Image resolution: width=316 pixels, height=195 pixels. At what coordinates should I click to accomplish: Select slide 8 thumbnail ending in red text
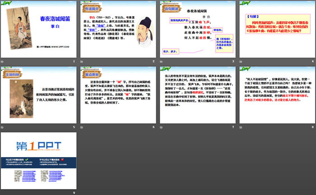click(x=277, y=95)
